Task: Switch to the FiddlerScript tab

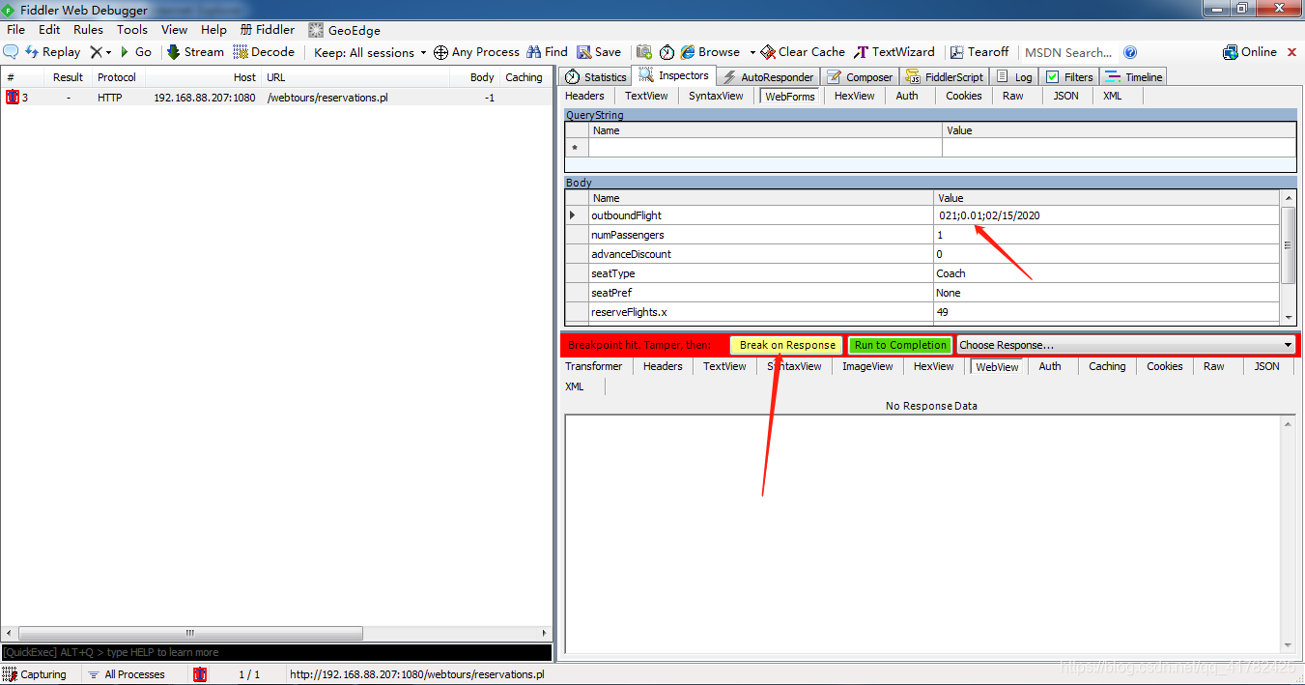Action: 945,77
